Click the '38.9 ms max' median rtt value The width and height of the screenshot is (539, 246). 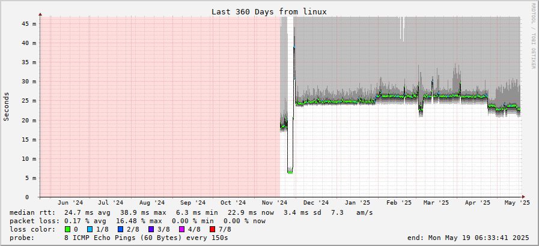pos(143,213)
